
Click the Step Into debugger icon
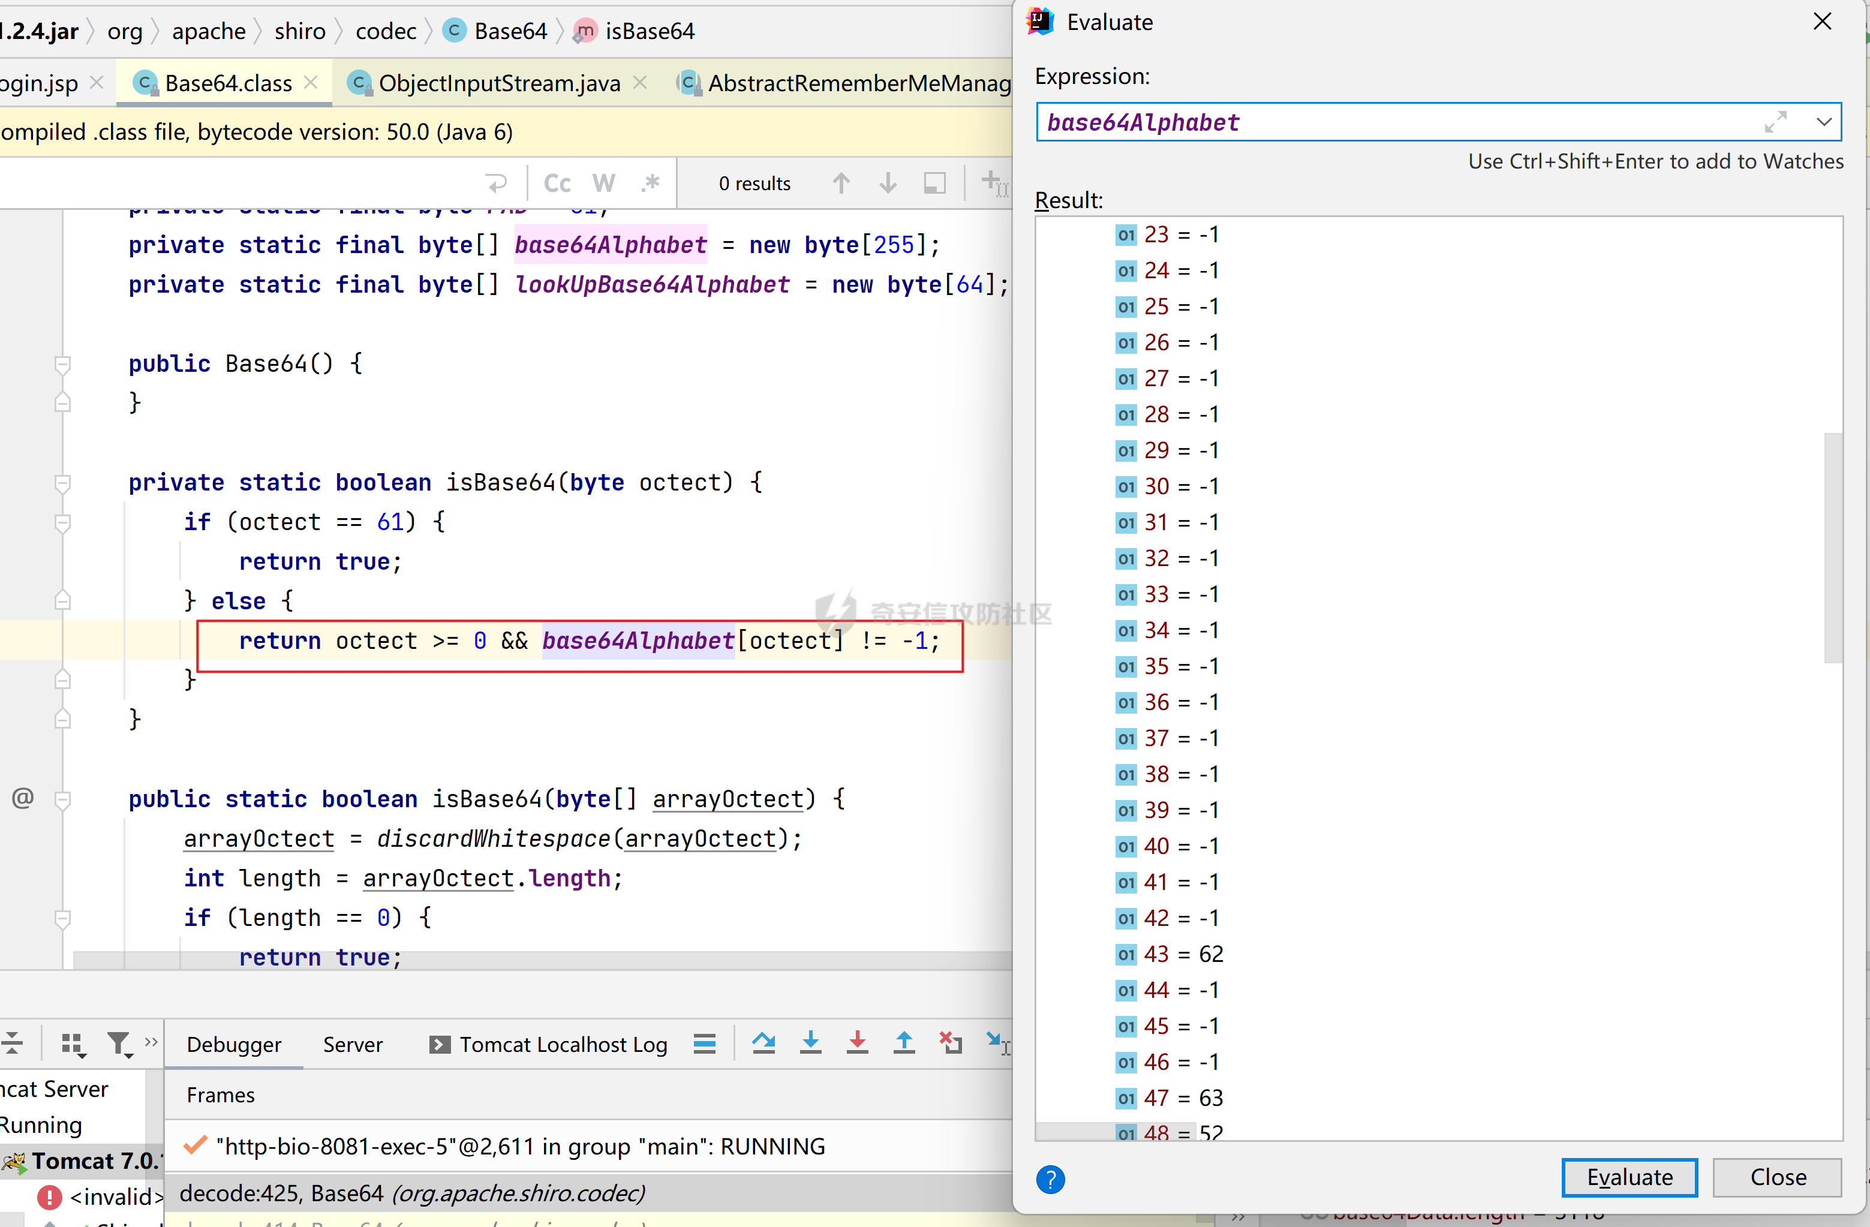(810, 1043)
